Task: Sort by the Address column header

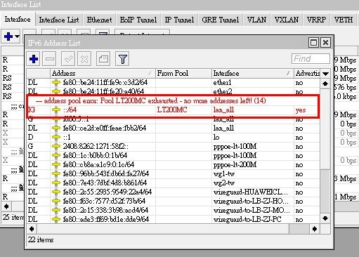Action: [103, 73]
